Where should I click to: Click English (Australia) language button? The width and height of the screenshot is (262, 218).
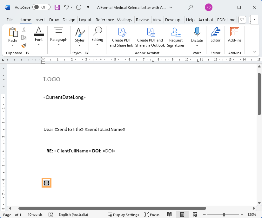[x=73, y=215]
